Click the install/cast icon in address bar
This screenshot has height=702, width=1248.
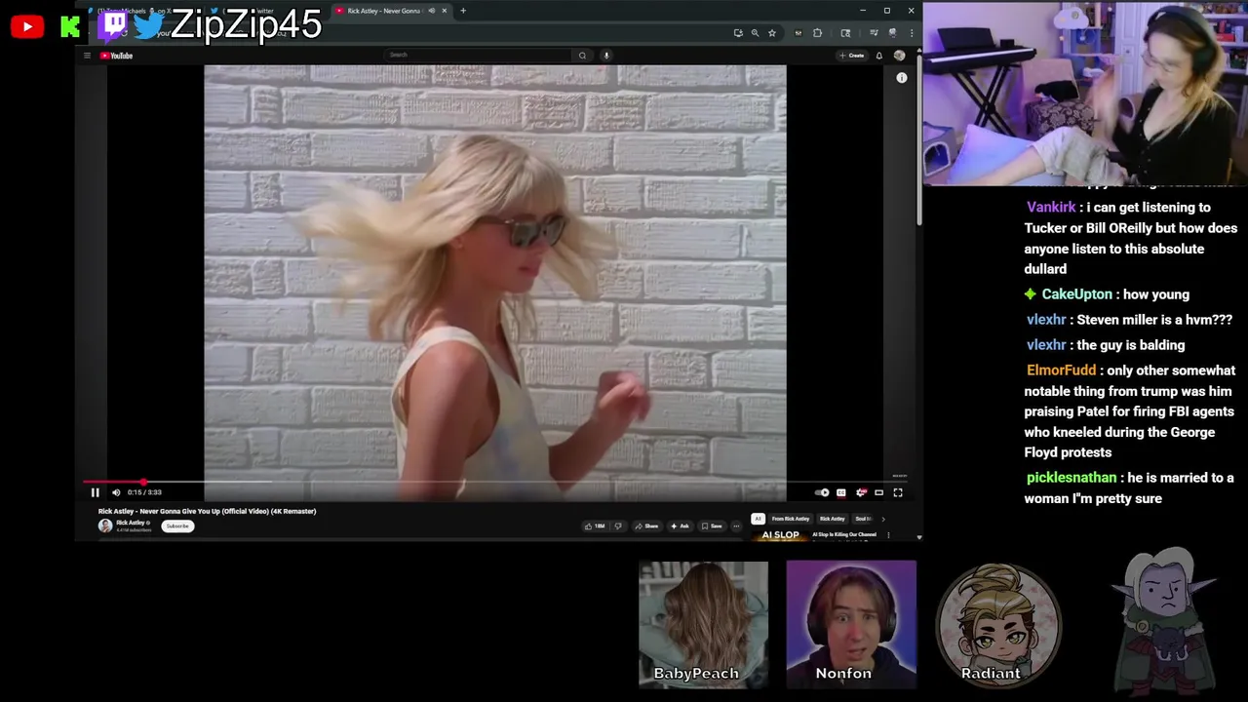pyautogui.click(x=738, y=33)
